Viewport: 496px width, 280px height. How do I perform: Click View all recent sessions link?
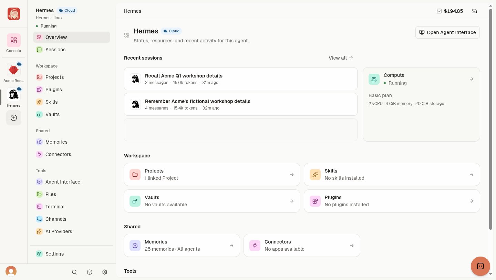click(x=341, y=58)
